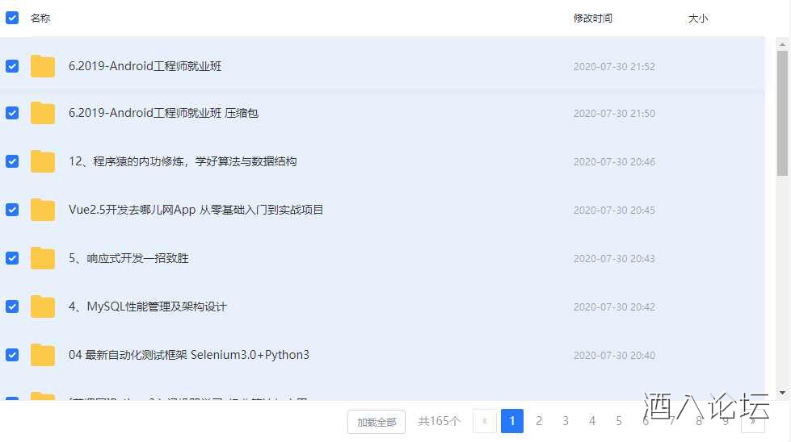Go to page 3

tap(566, 421)
